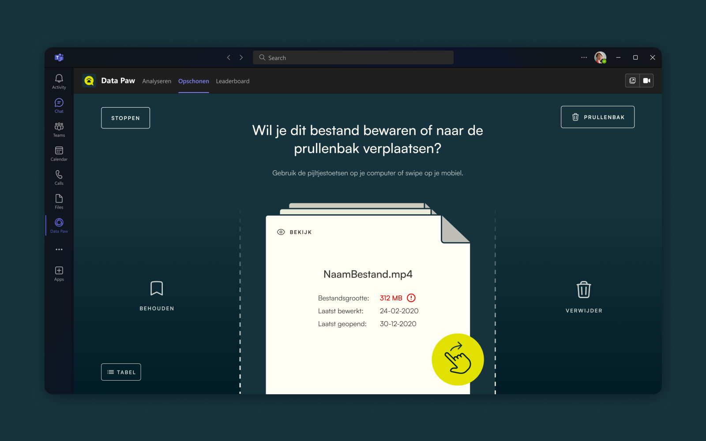Open the Prullenbak
The height and width of the screenshot is (441, 706).
[x=597, y=117]
